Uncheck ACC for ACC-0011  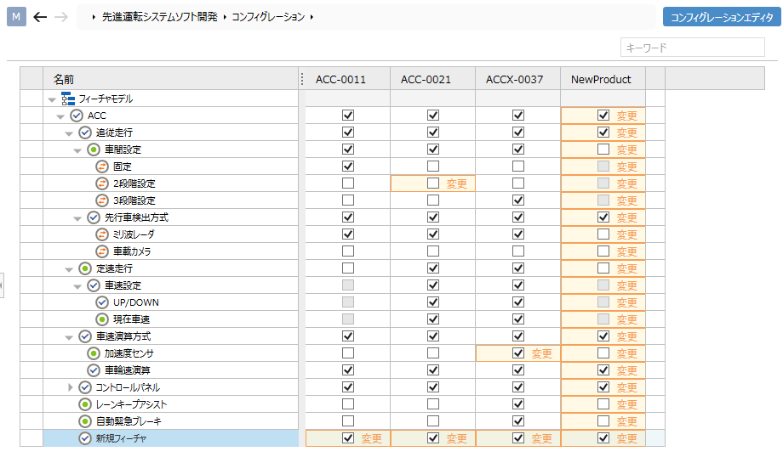tap(348, 116)
